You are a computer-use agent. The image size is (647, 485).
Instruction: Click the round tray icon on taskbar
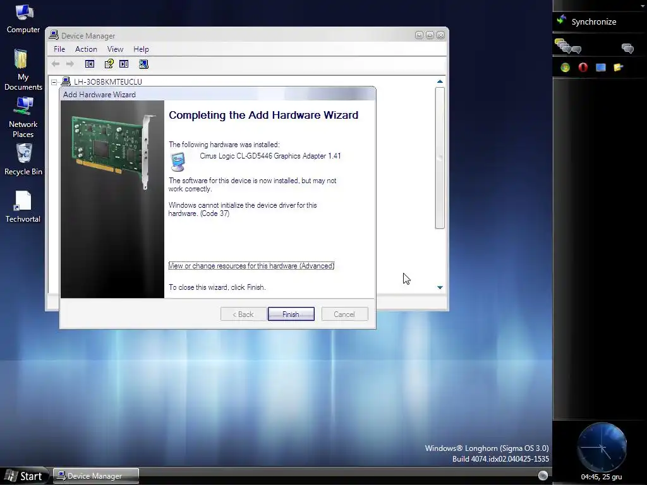(543, 476)
